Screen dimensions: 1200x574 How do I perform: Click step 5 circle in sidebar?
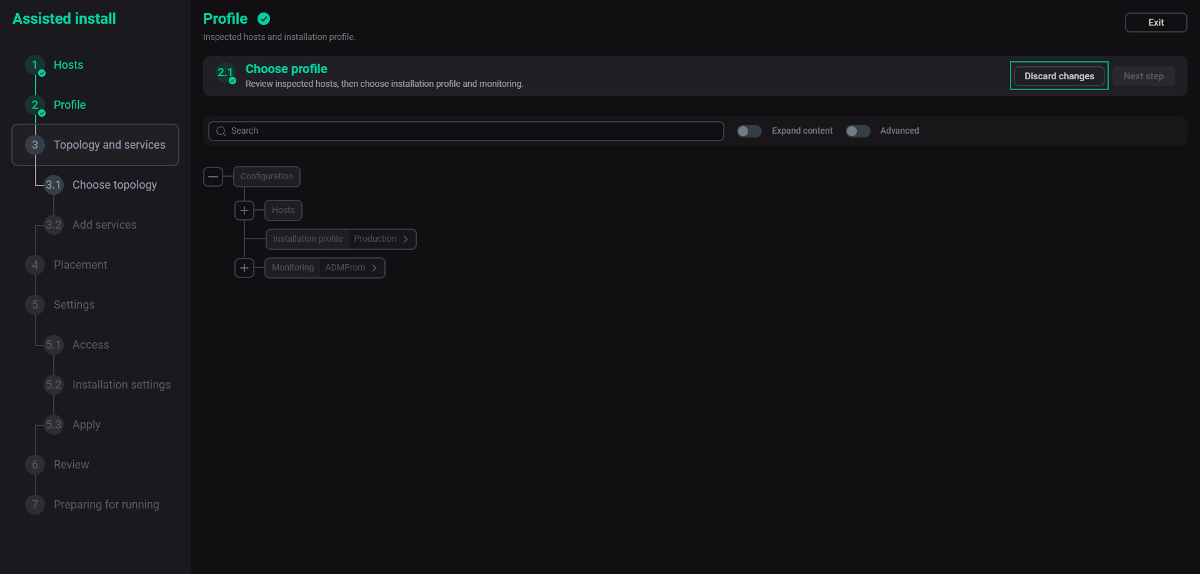(x=35, y=305)
